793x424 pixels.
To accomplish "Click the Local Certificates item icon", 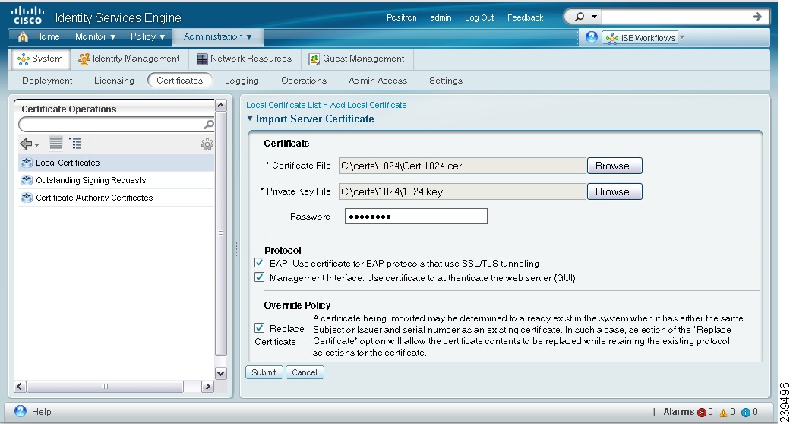I will [x=27, y=163].
